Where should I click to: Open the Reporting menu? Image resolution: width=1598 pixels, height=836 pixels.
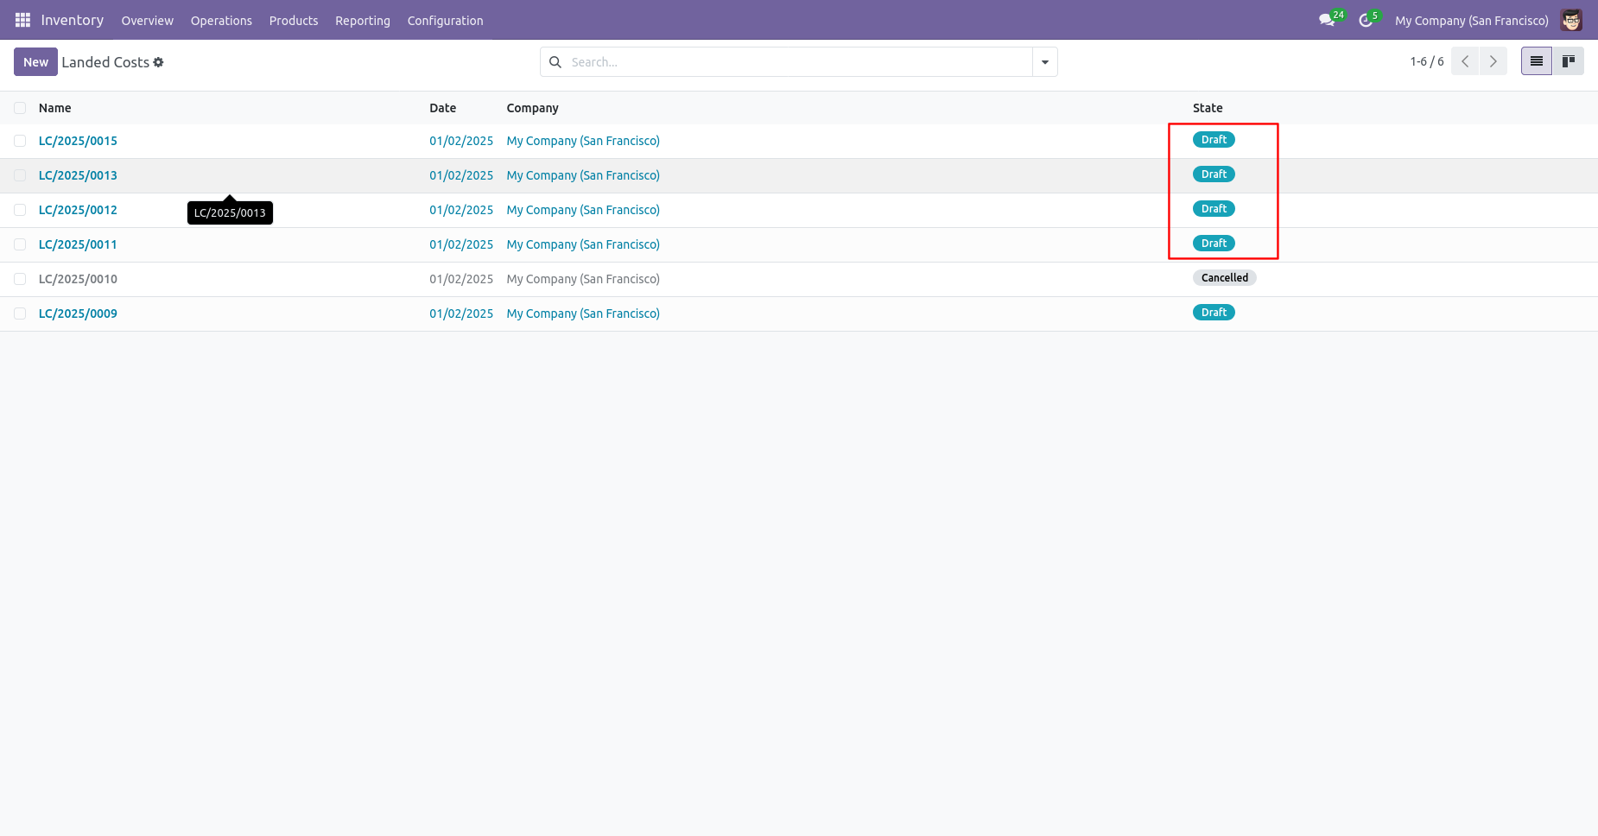[x=363, y=21]
